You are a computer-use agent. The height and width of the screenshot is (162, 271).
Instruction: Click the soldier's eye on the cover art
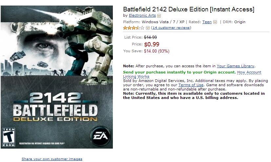click(x=44, y=46)
